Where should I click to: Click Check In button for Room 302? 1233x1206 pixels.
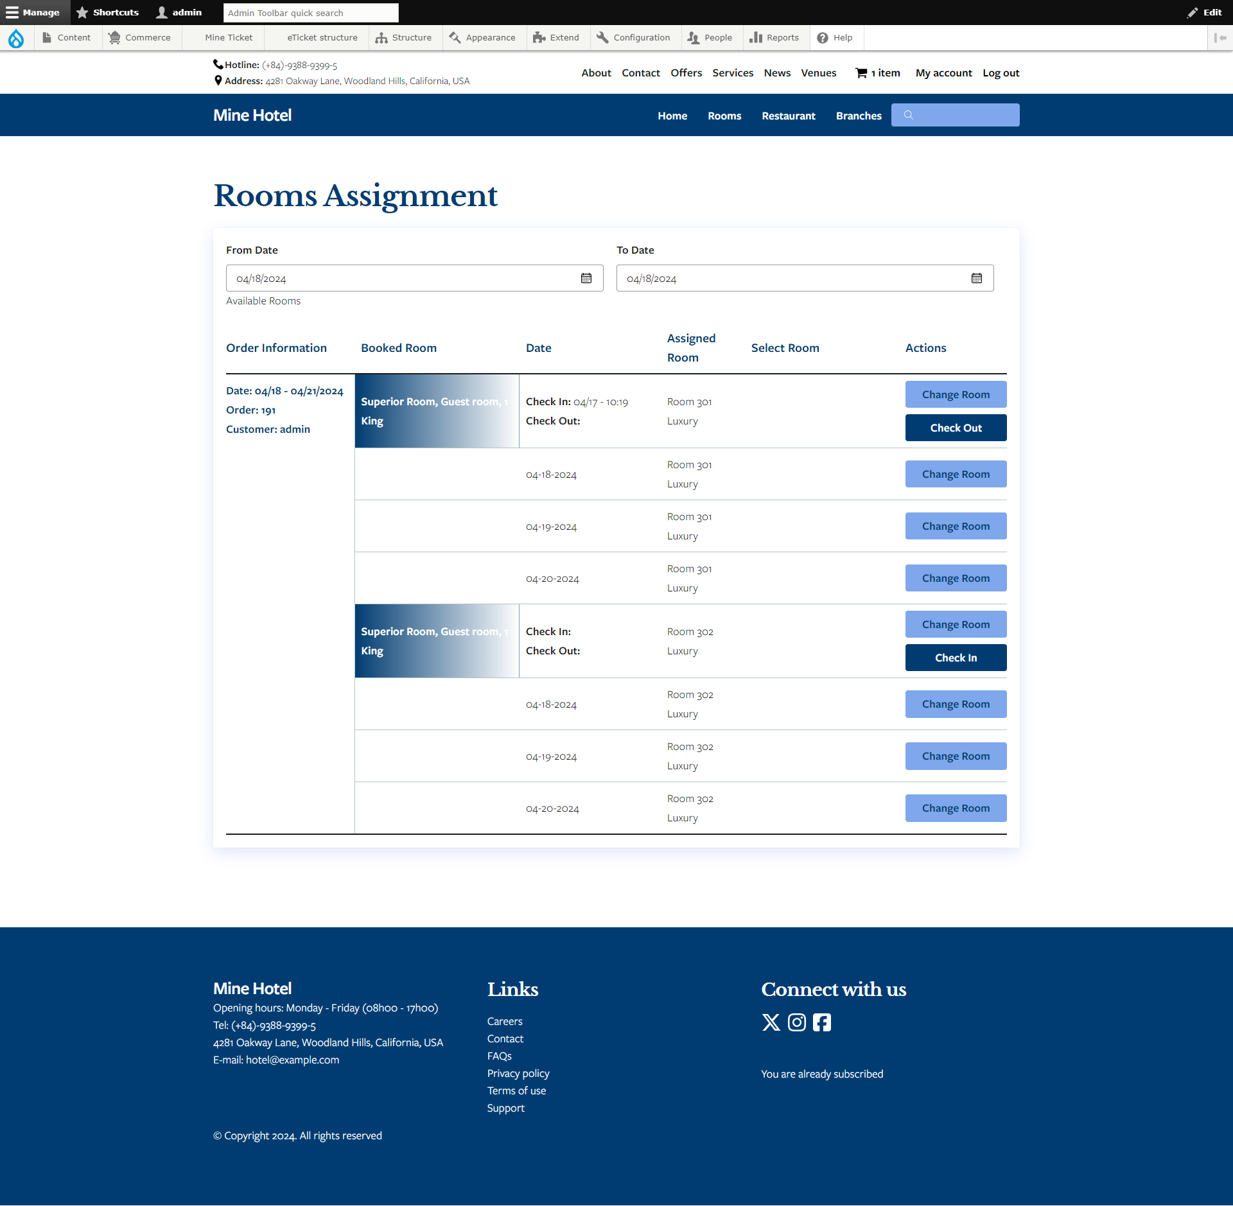tap(956, 658)
